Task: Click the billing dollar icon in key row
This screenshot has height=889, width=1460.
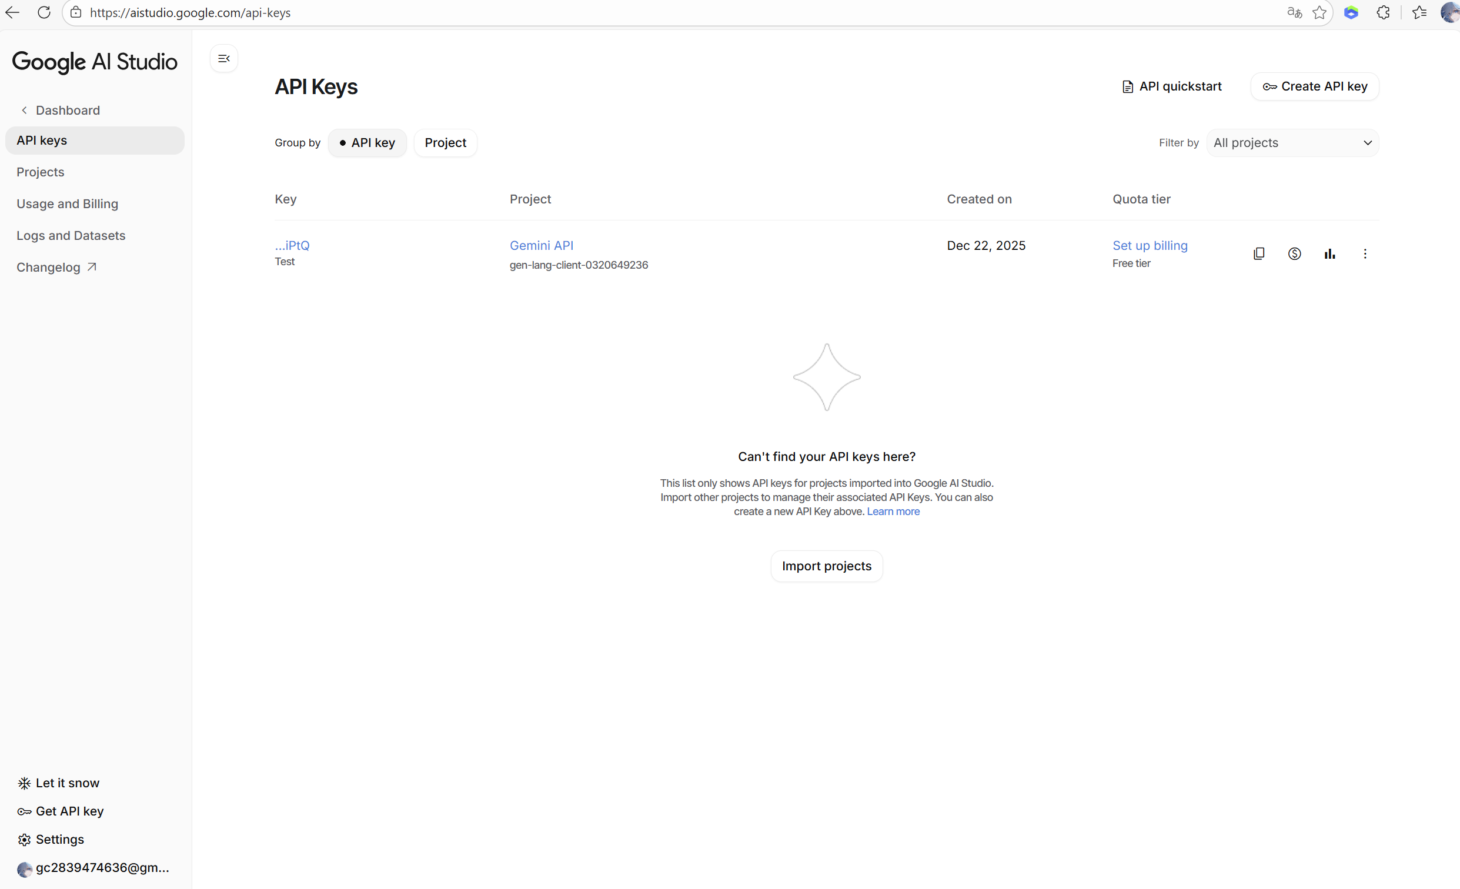Action: [x=1294, y=253]
